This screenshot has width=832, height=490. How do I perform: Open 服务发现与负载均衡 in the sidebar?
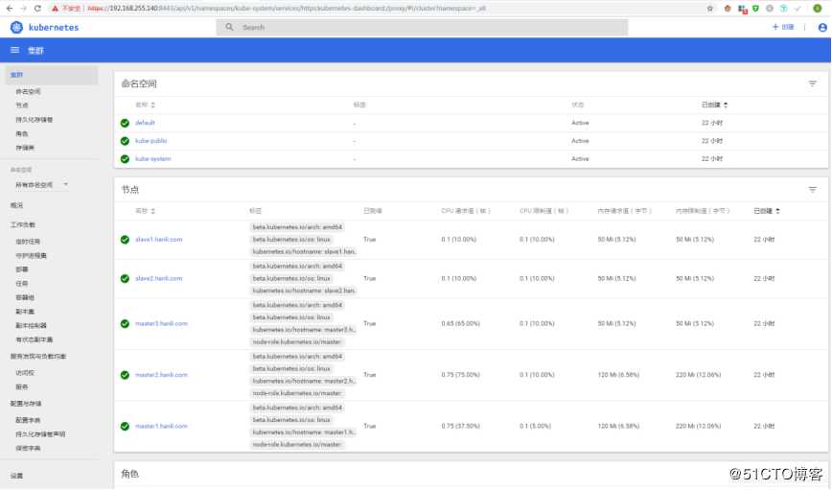[x=38, y=357]
